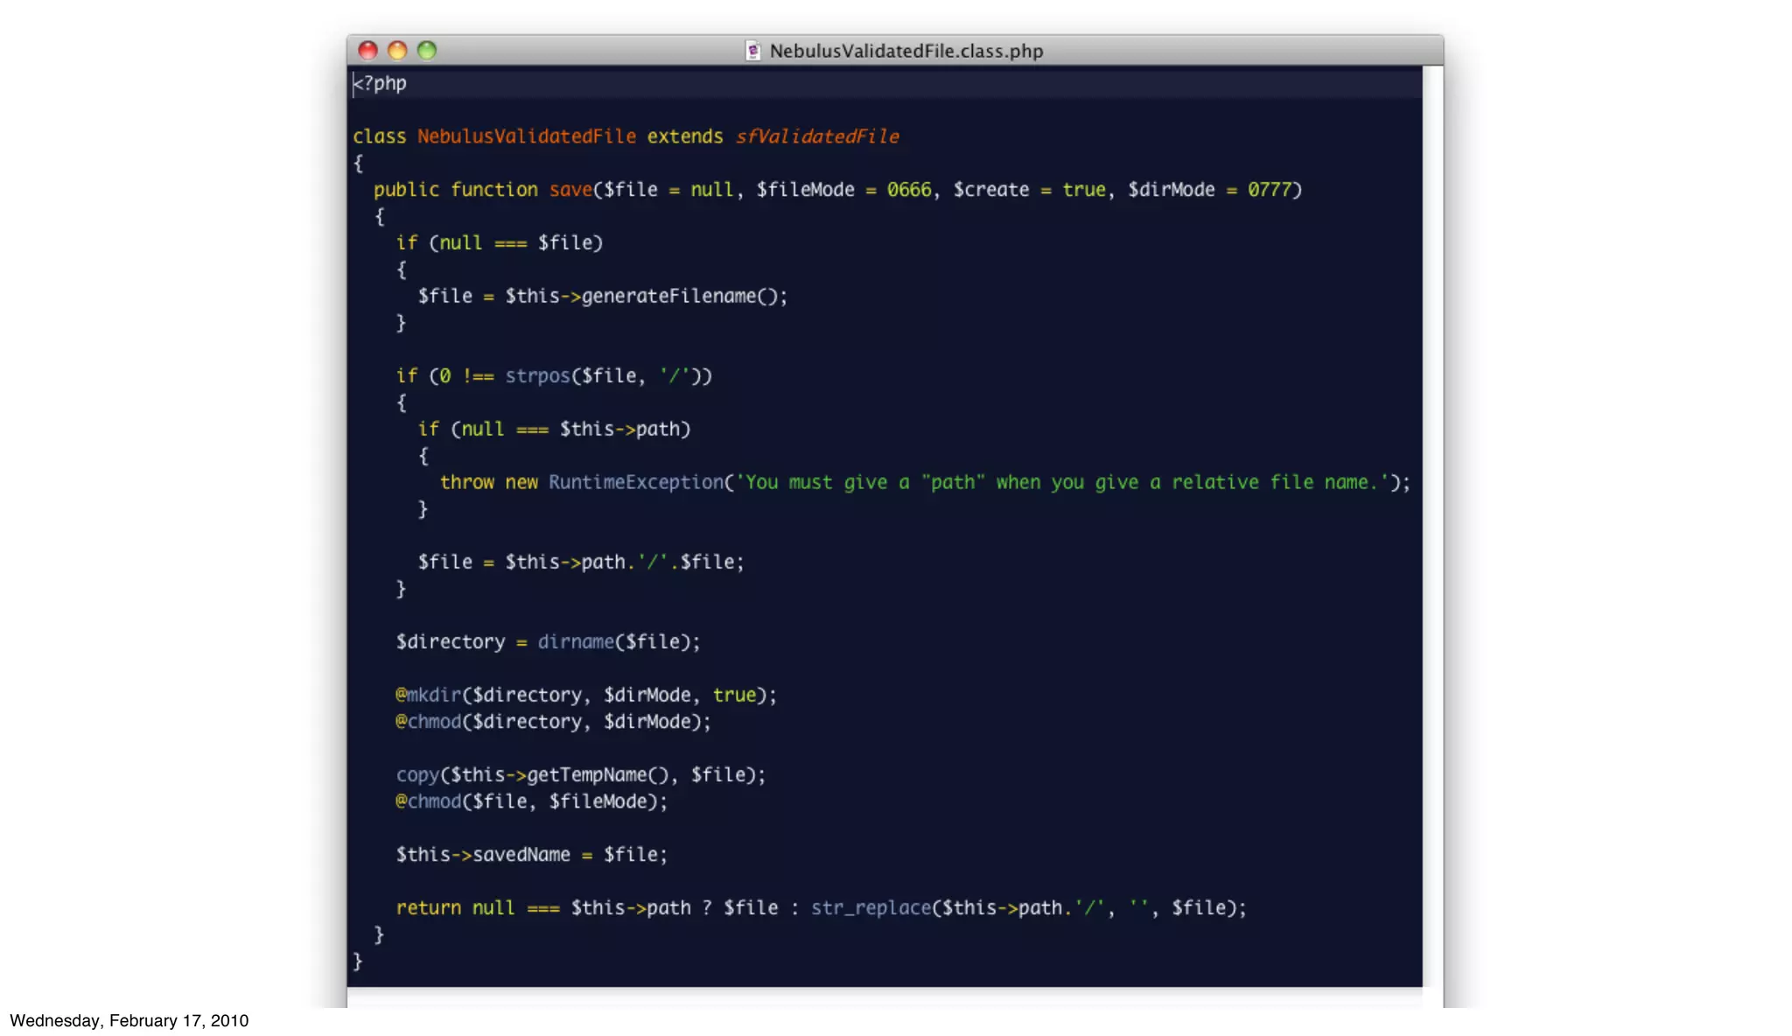Click the copy function call

click(417, 775)
